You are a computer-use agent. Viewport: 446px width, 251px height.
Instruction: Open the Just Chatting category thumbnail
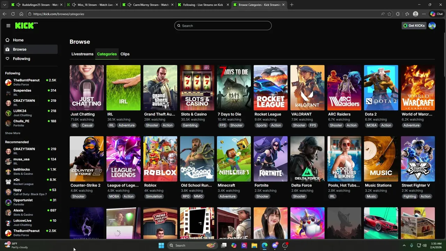pos(86,88)
